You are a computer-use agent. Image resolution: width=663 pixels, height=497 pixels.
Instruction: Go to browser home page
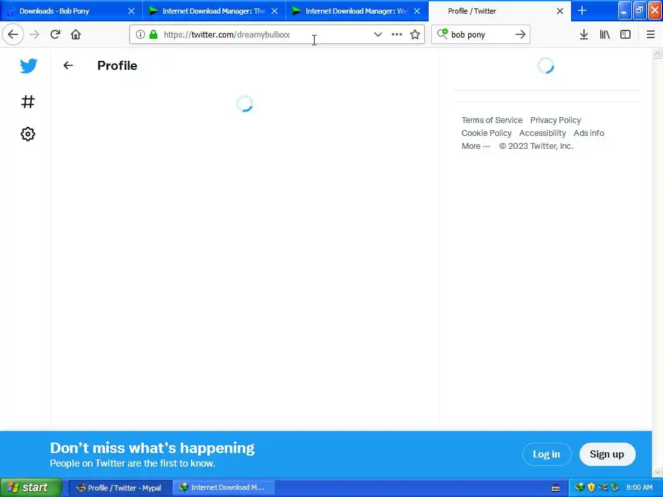point(76,35)
